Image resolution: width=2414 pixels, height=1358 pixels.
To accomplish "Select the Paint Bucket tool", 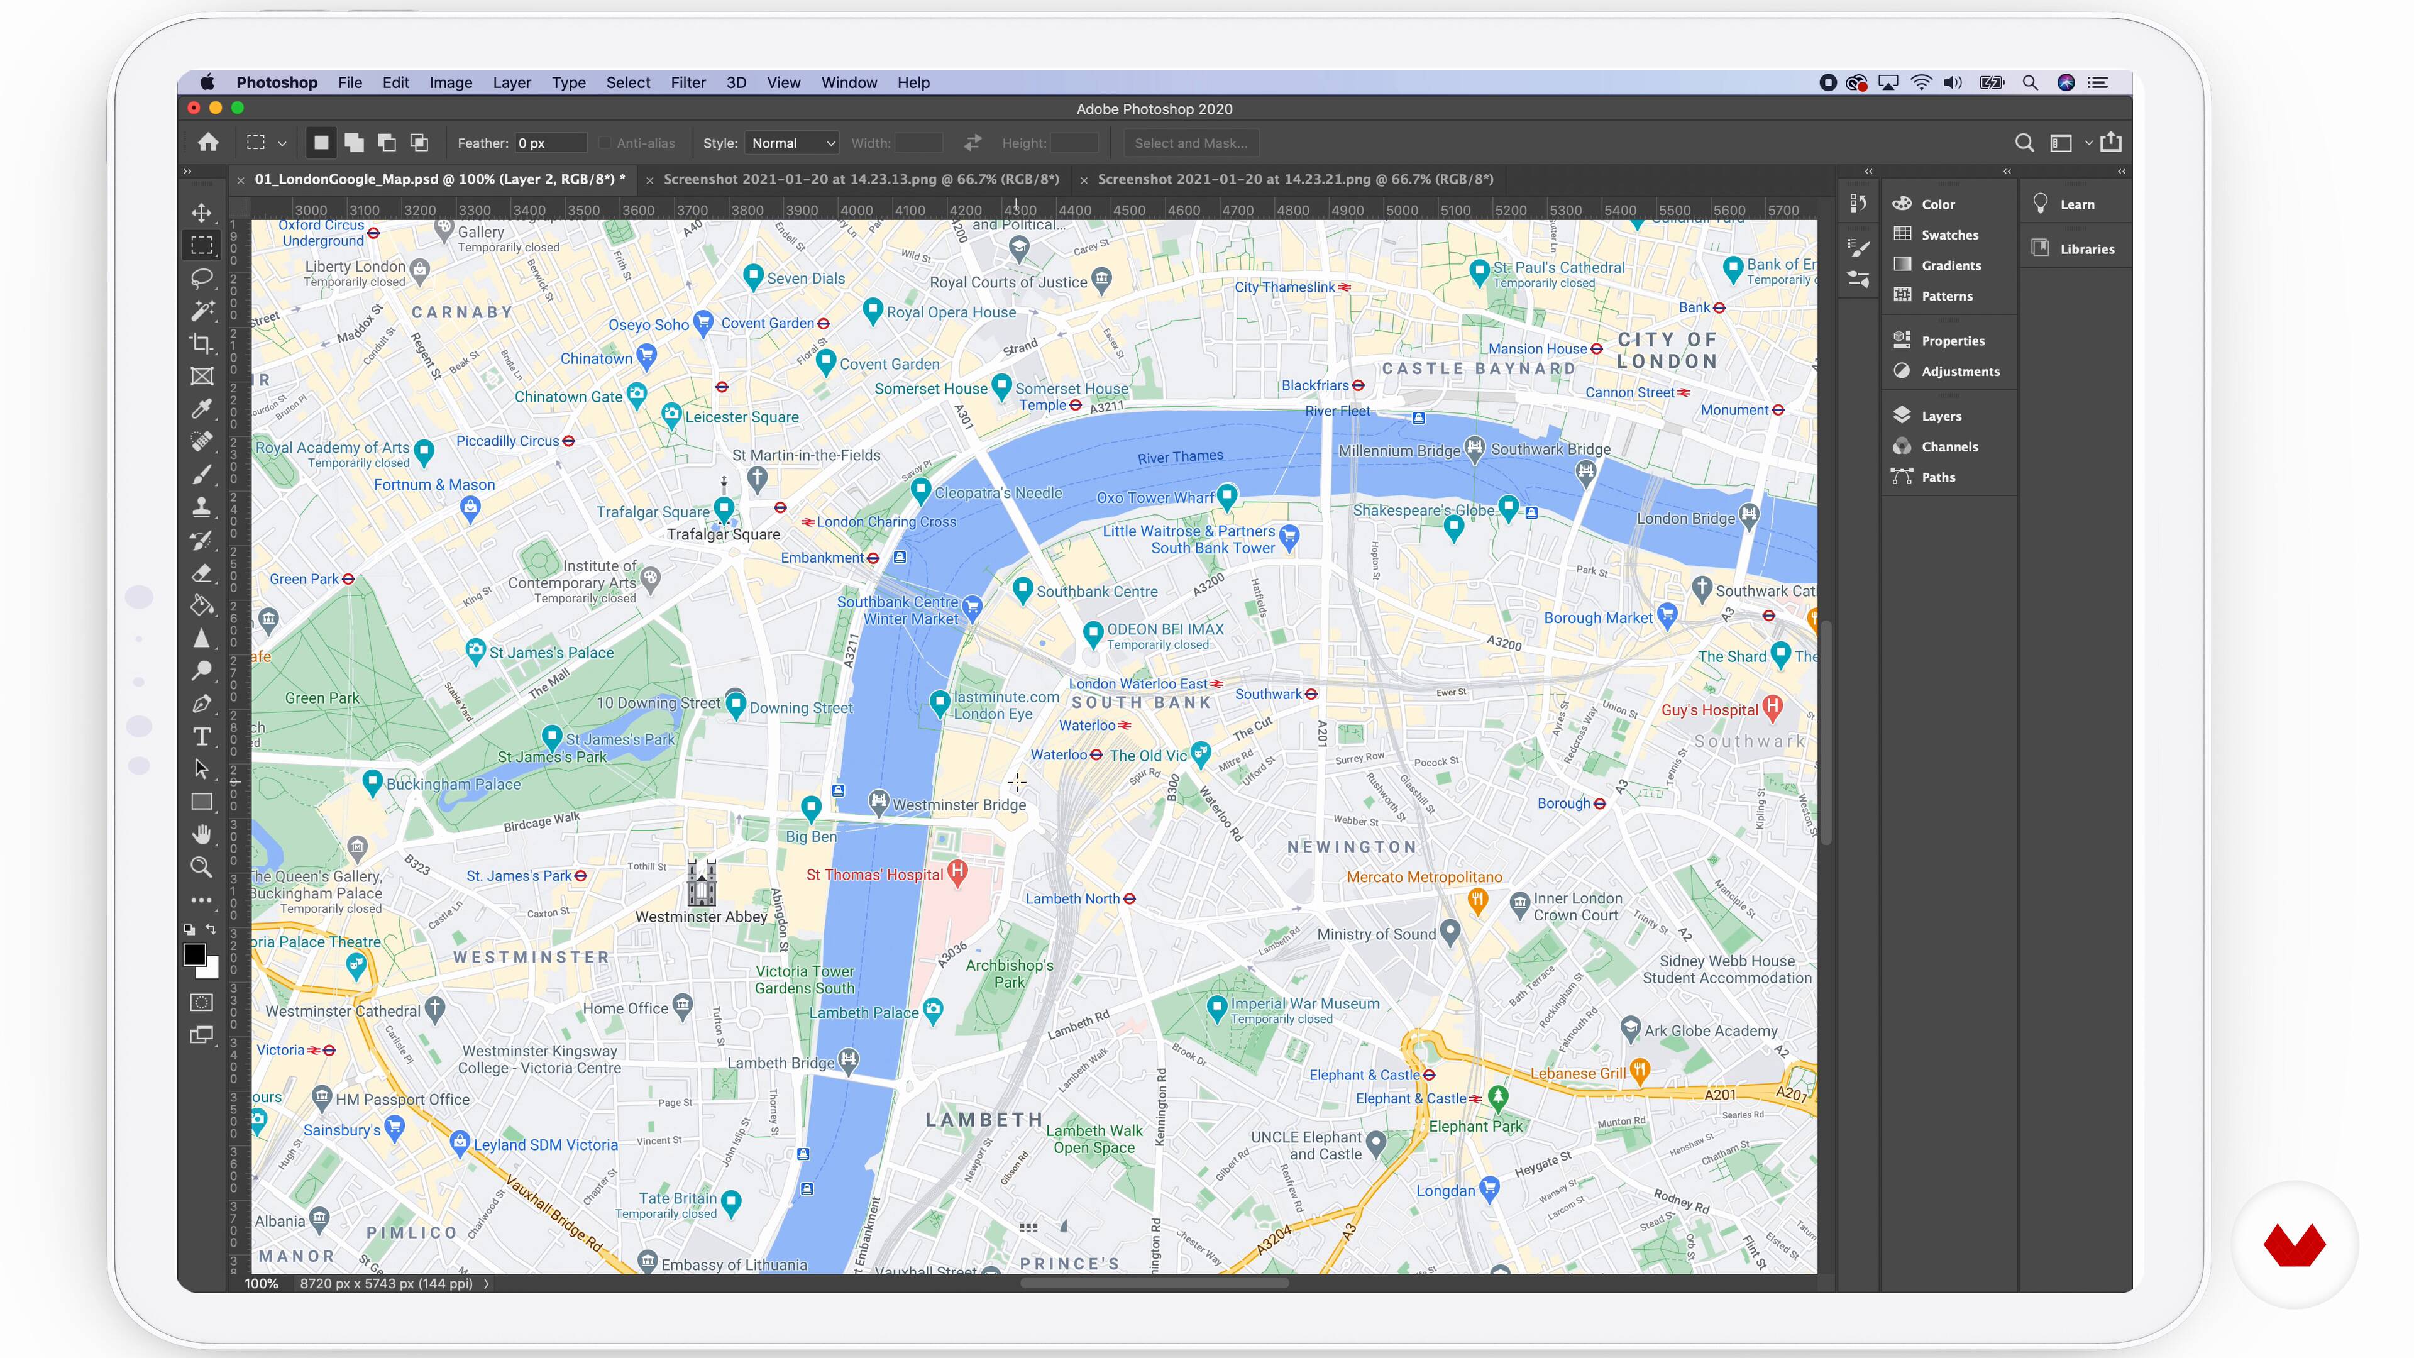I will coord(201,605).
